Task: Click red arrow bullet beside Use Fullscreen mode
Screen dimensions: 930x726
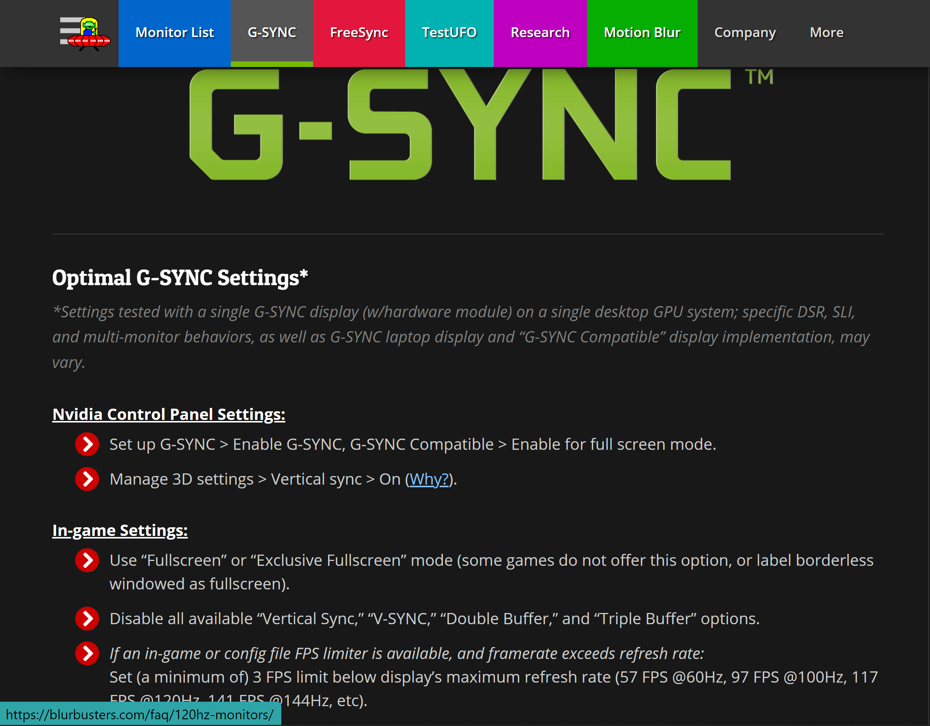Action: [87, 560]
